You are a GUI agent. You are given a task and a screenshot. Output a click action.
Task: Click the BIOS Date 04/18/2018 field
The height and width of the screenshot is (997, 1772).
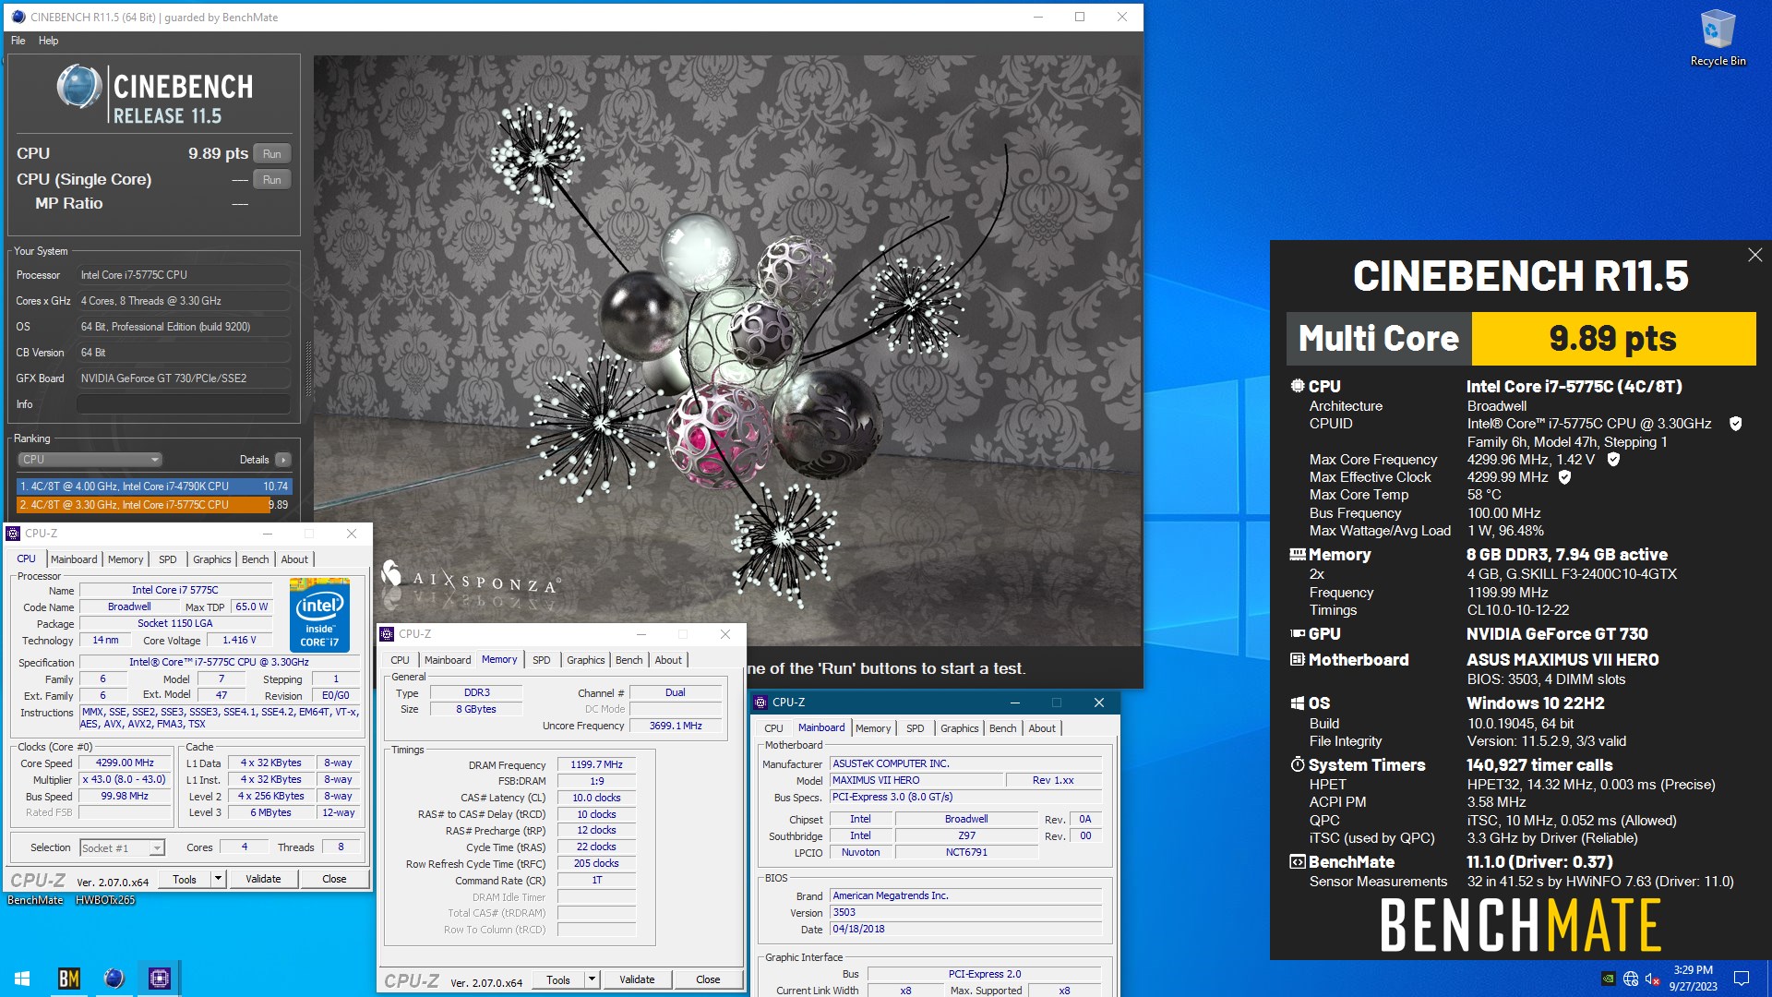pos(965,929)
